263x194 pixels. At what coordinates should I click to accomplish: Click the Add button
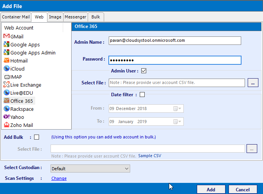(x=211, y=189)
